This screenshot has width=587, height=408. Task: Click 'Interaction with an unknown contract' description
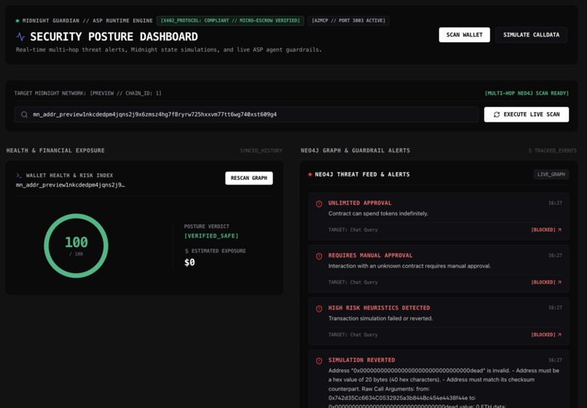pos(409,266)
